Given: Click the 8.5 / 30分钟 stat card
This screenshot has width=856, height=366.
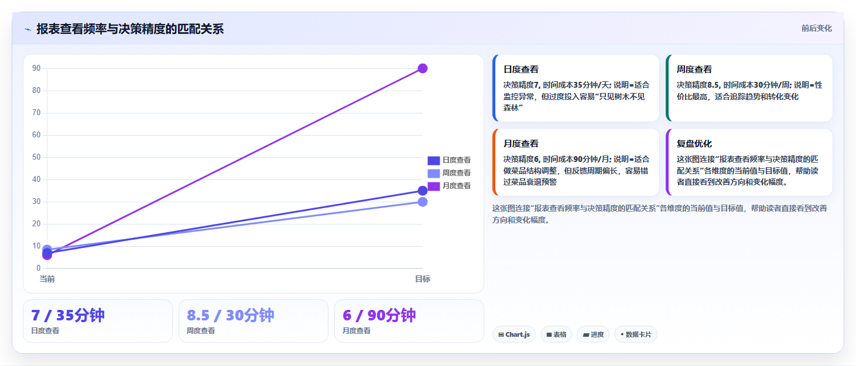Looking at the screenshot, I should [254, 321].
